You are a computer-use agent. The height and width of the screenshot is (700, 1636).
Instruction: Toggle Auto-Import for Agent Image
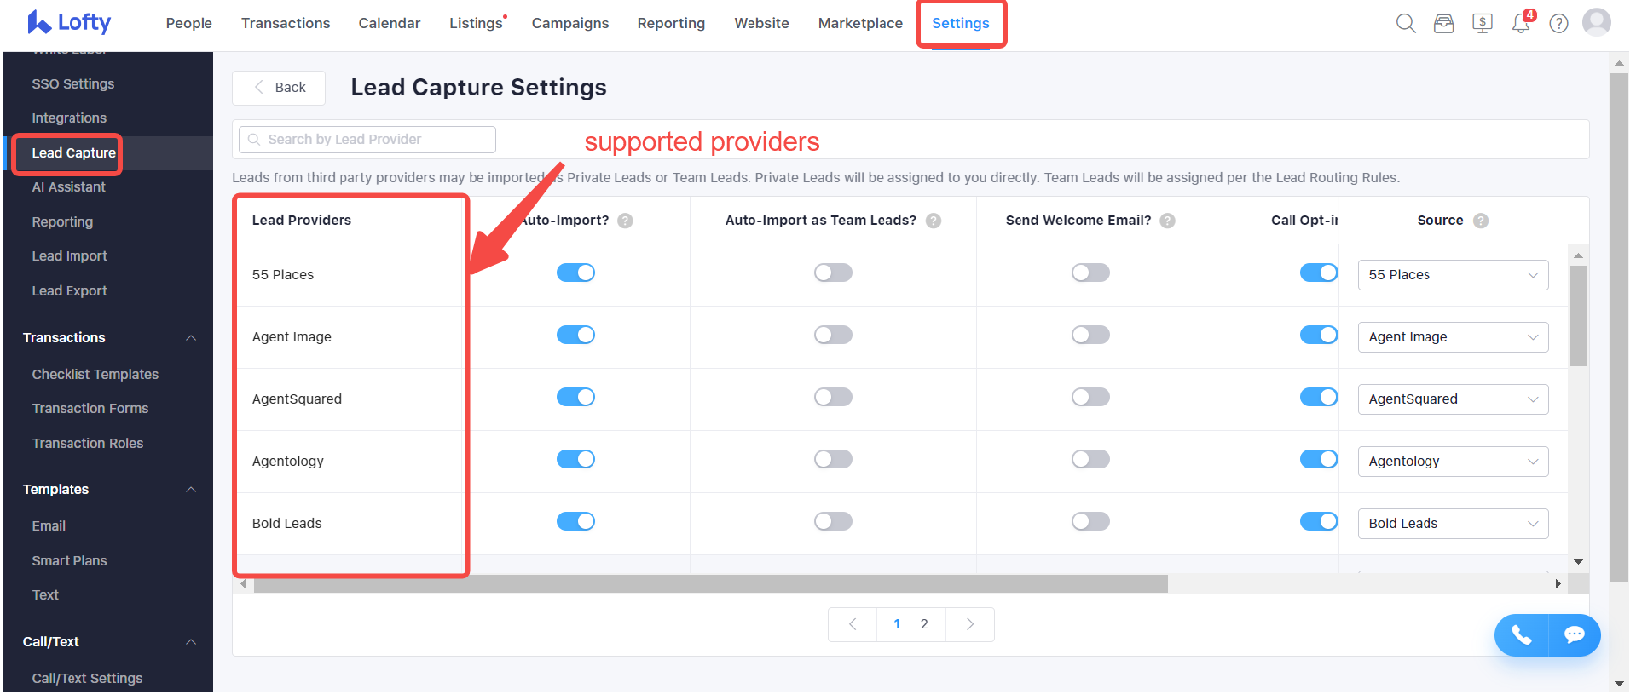(575, 335)
